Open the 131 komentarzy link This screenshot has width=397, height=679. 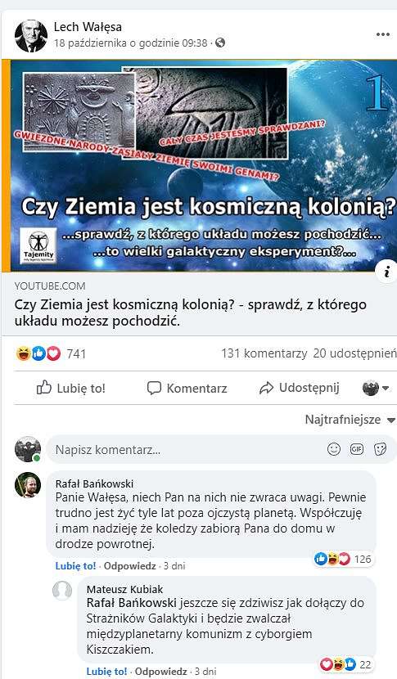click(x=262, y=353)
